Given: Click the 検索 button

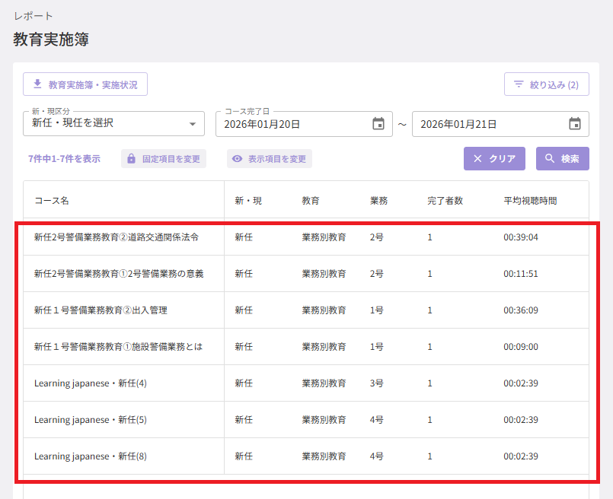Looking at the screenshot, I should pyautogui.click(x=563, y=158).
